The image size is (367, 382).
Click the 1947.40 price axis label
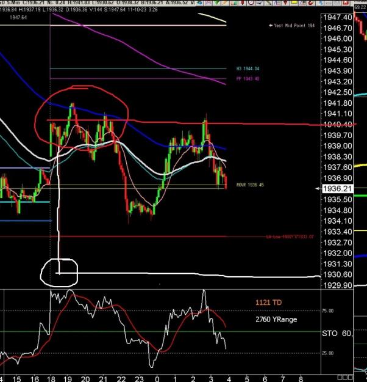(x=337, y=17)
